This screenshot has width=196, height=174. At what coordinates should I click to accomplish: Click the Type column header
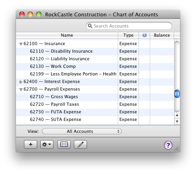coord(128,35)
